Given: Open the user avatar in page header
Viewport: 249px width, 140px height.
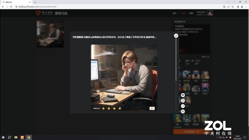Looking at the screenshot, I should (210, 13).
